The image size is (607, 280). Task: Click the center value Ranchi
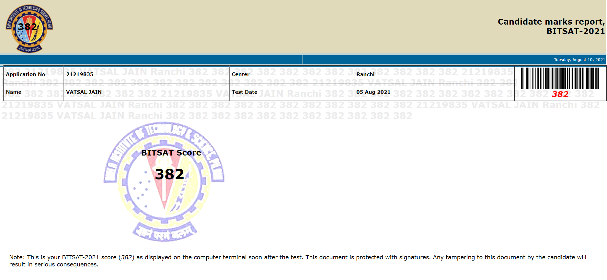365,74
